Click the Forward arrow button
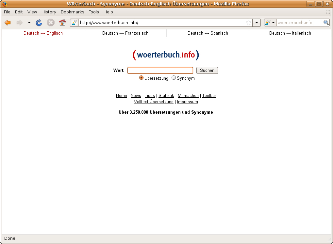 (20, 23)
